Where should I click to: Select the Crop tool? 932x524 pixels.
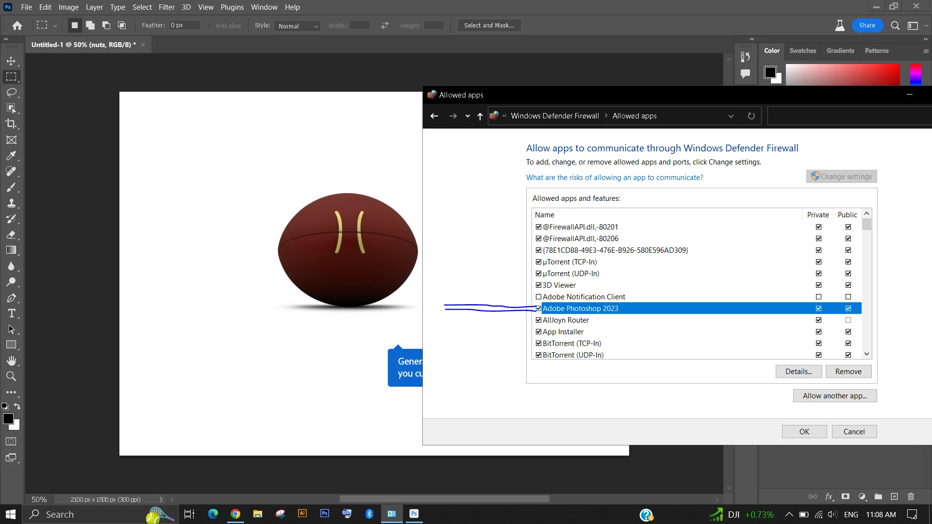[x=11, y=124]
